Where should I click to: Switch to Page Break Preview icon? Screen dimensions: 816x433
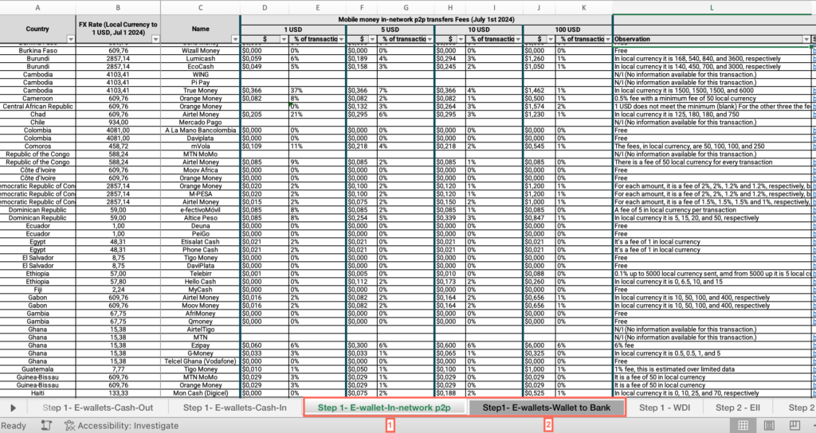[794, 426]
